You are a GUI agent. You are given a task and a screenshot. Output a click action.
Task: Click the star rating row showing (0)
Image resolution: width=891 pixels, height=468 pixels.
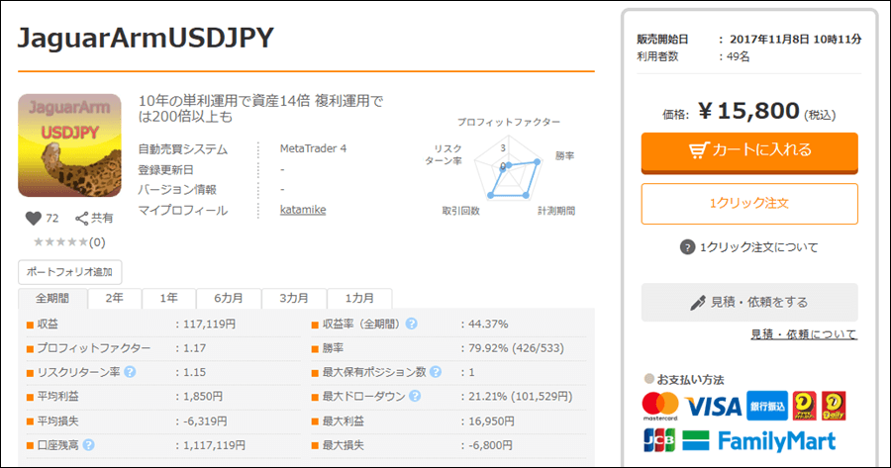69,242
